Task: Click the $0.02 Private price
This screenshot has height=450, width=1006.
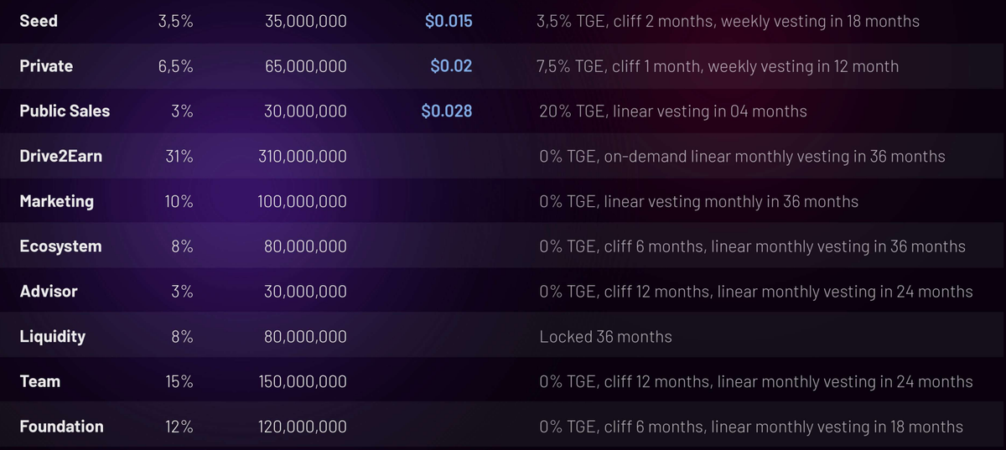Action: coord(451,66)
